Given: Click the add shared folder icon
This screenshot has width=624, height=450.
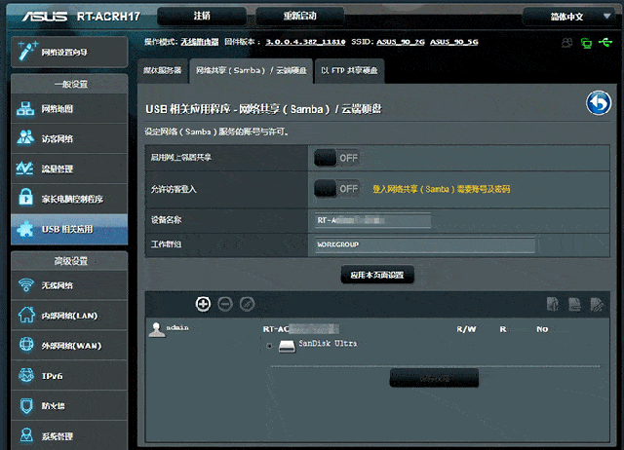Looking at the screenshot, I should (x=553, y=304).
